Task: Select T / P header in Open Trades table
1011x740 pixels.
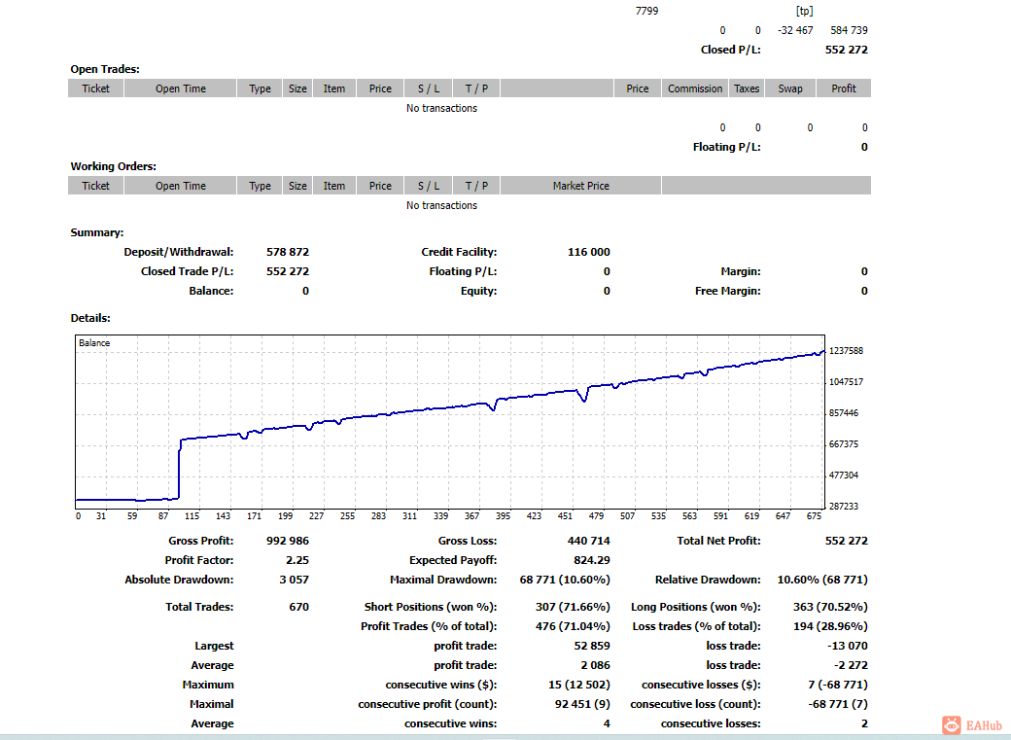Action: click(x=476, y=88)
